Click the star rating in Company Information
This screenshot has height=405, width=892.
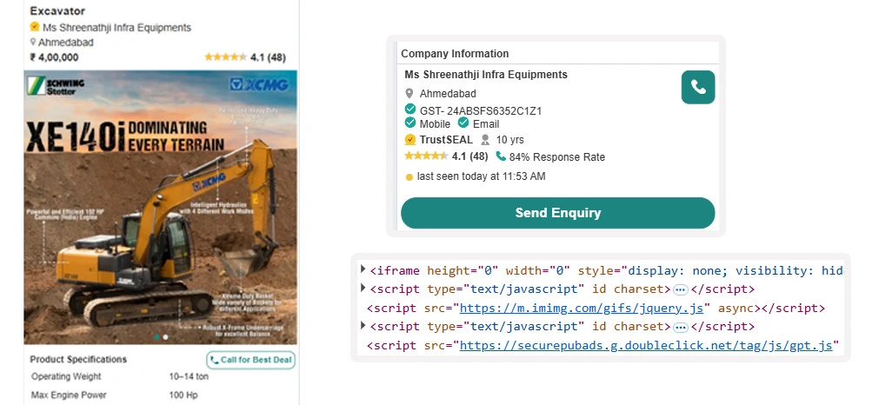tap(426, 156)
